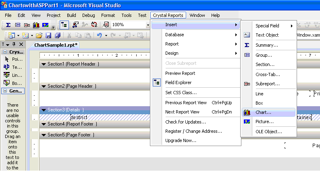320x171 pixels.
Task: Click the Record Sort A-Z toolbar icon
Action: coord(94,25)
